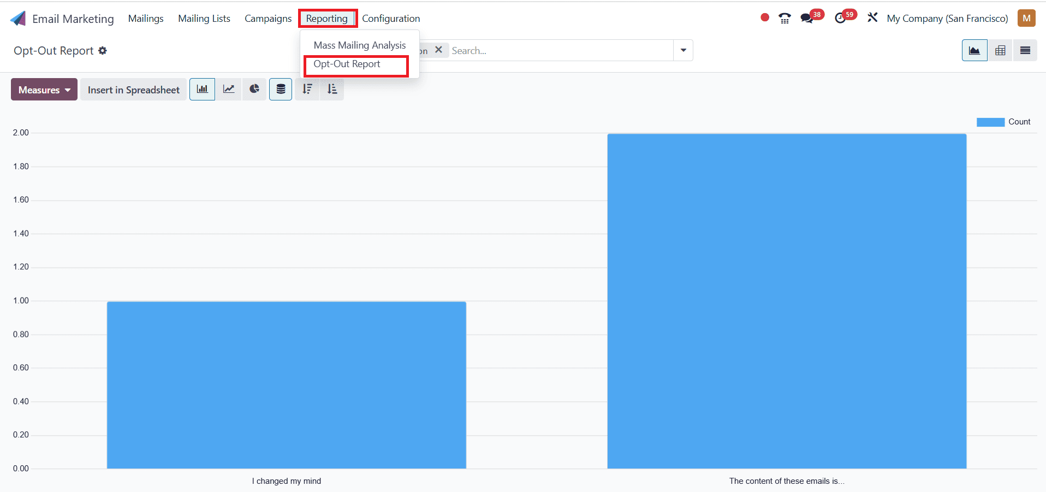The height and width of the screenshot is (492, 1046).
Task: Switch to bar chart mode
Action: pos(203,89)
